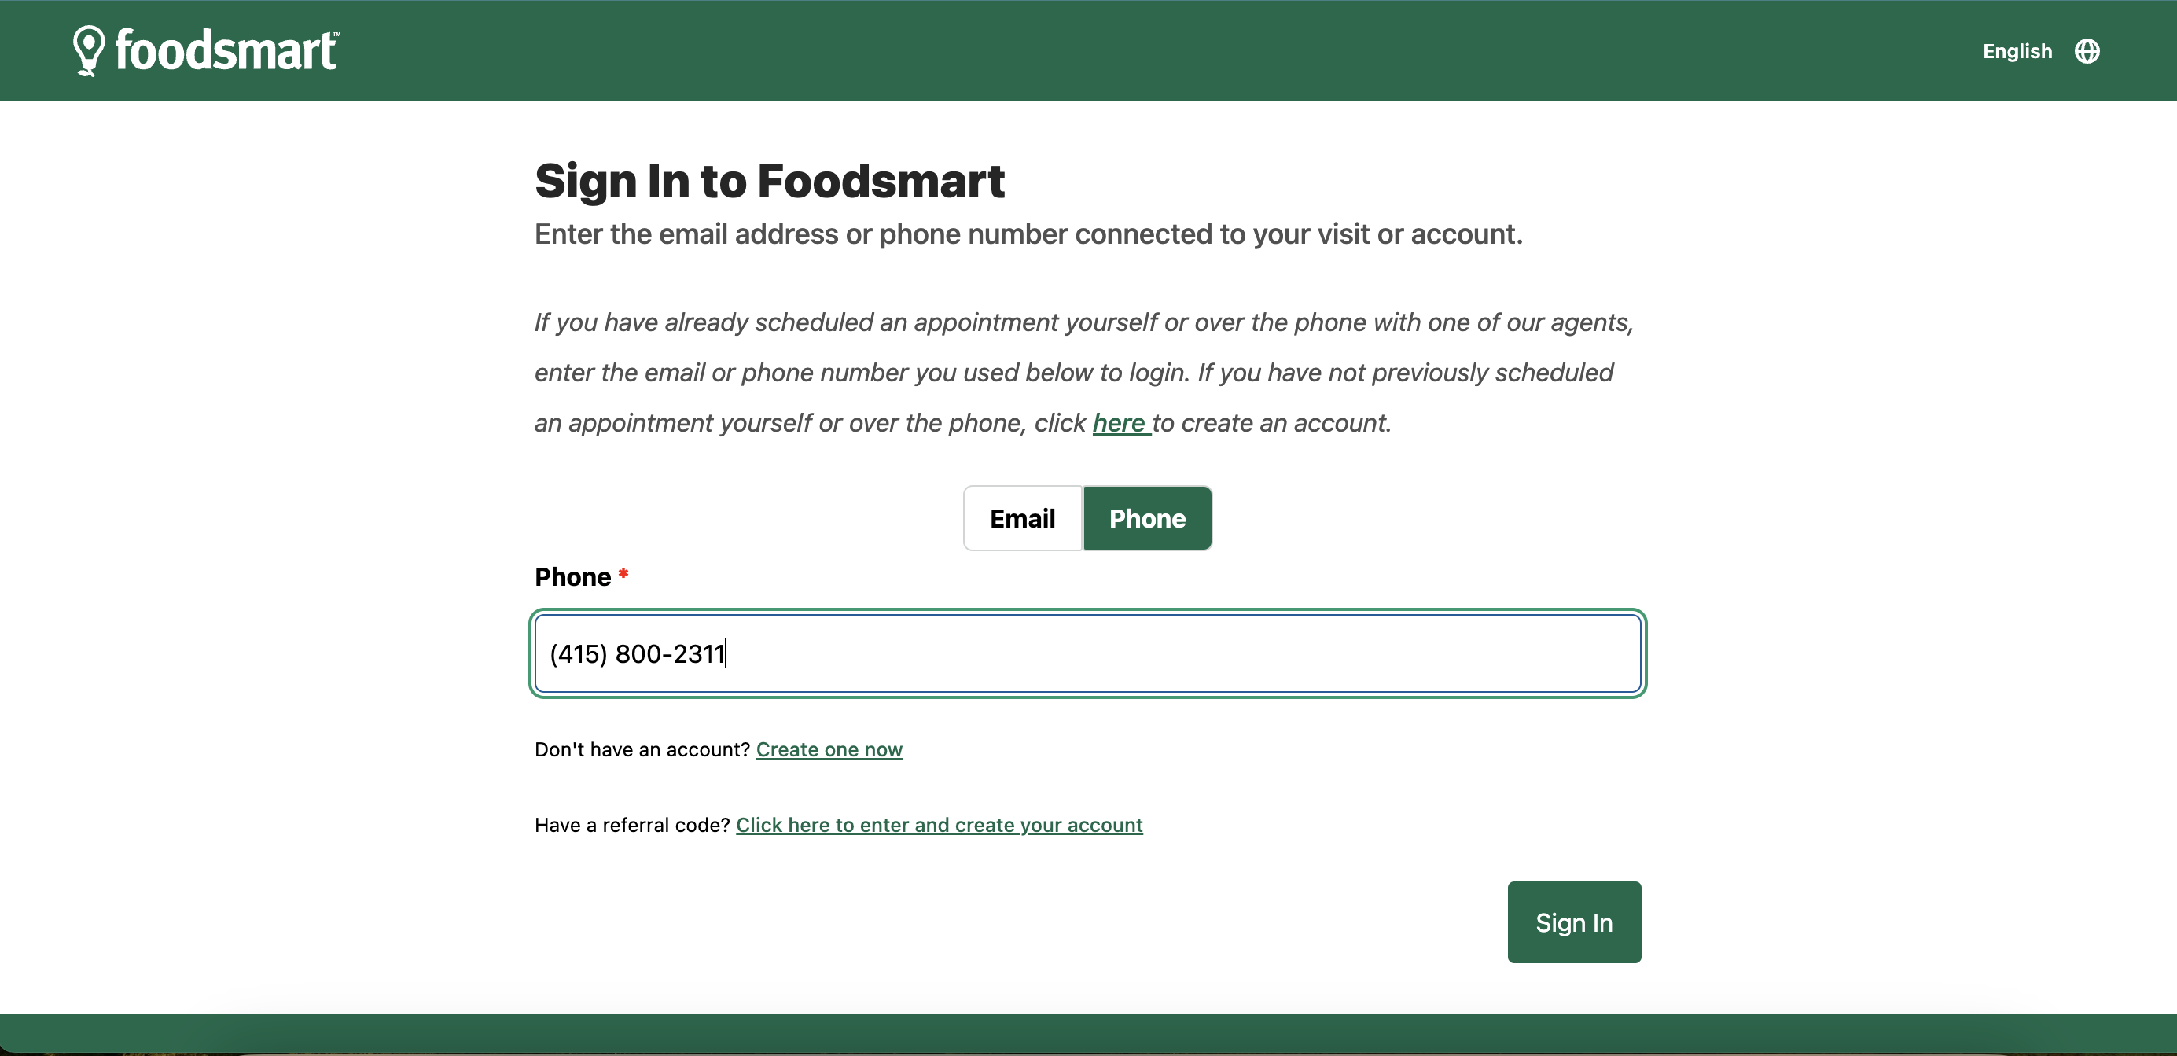Open language selector via globe icon

(2087, 52)
